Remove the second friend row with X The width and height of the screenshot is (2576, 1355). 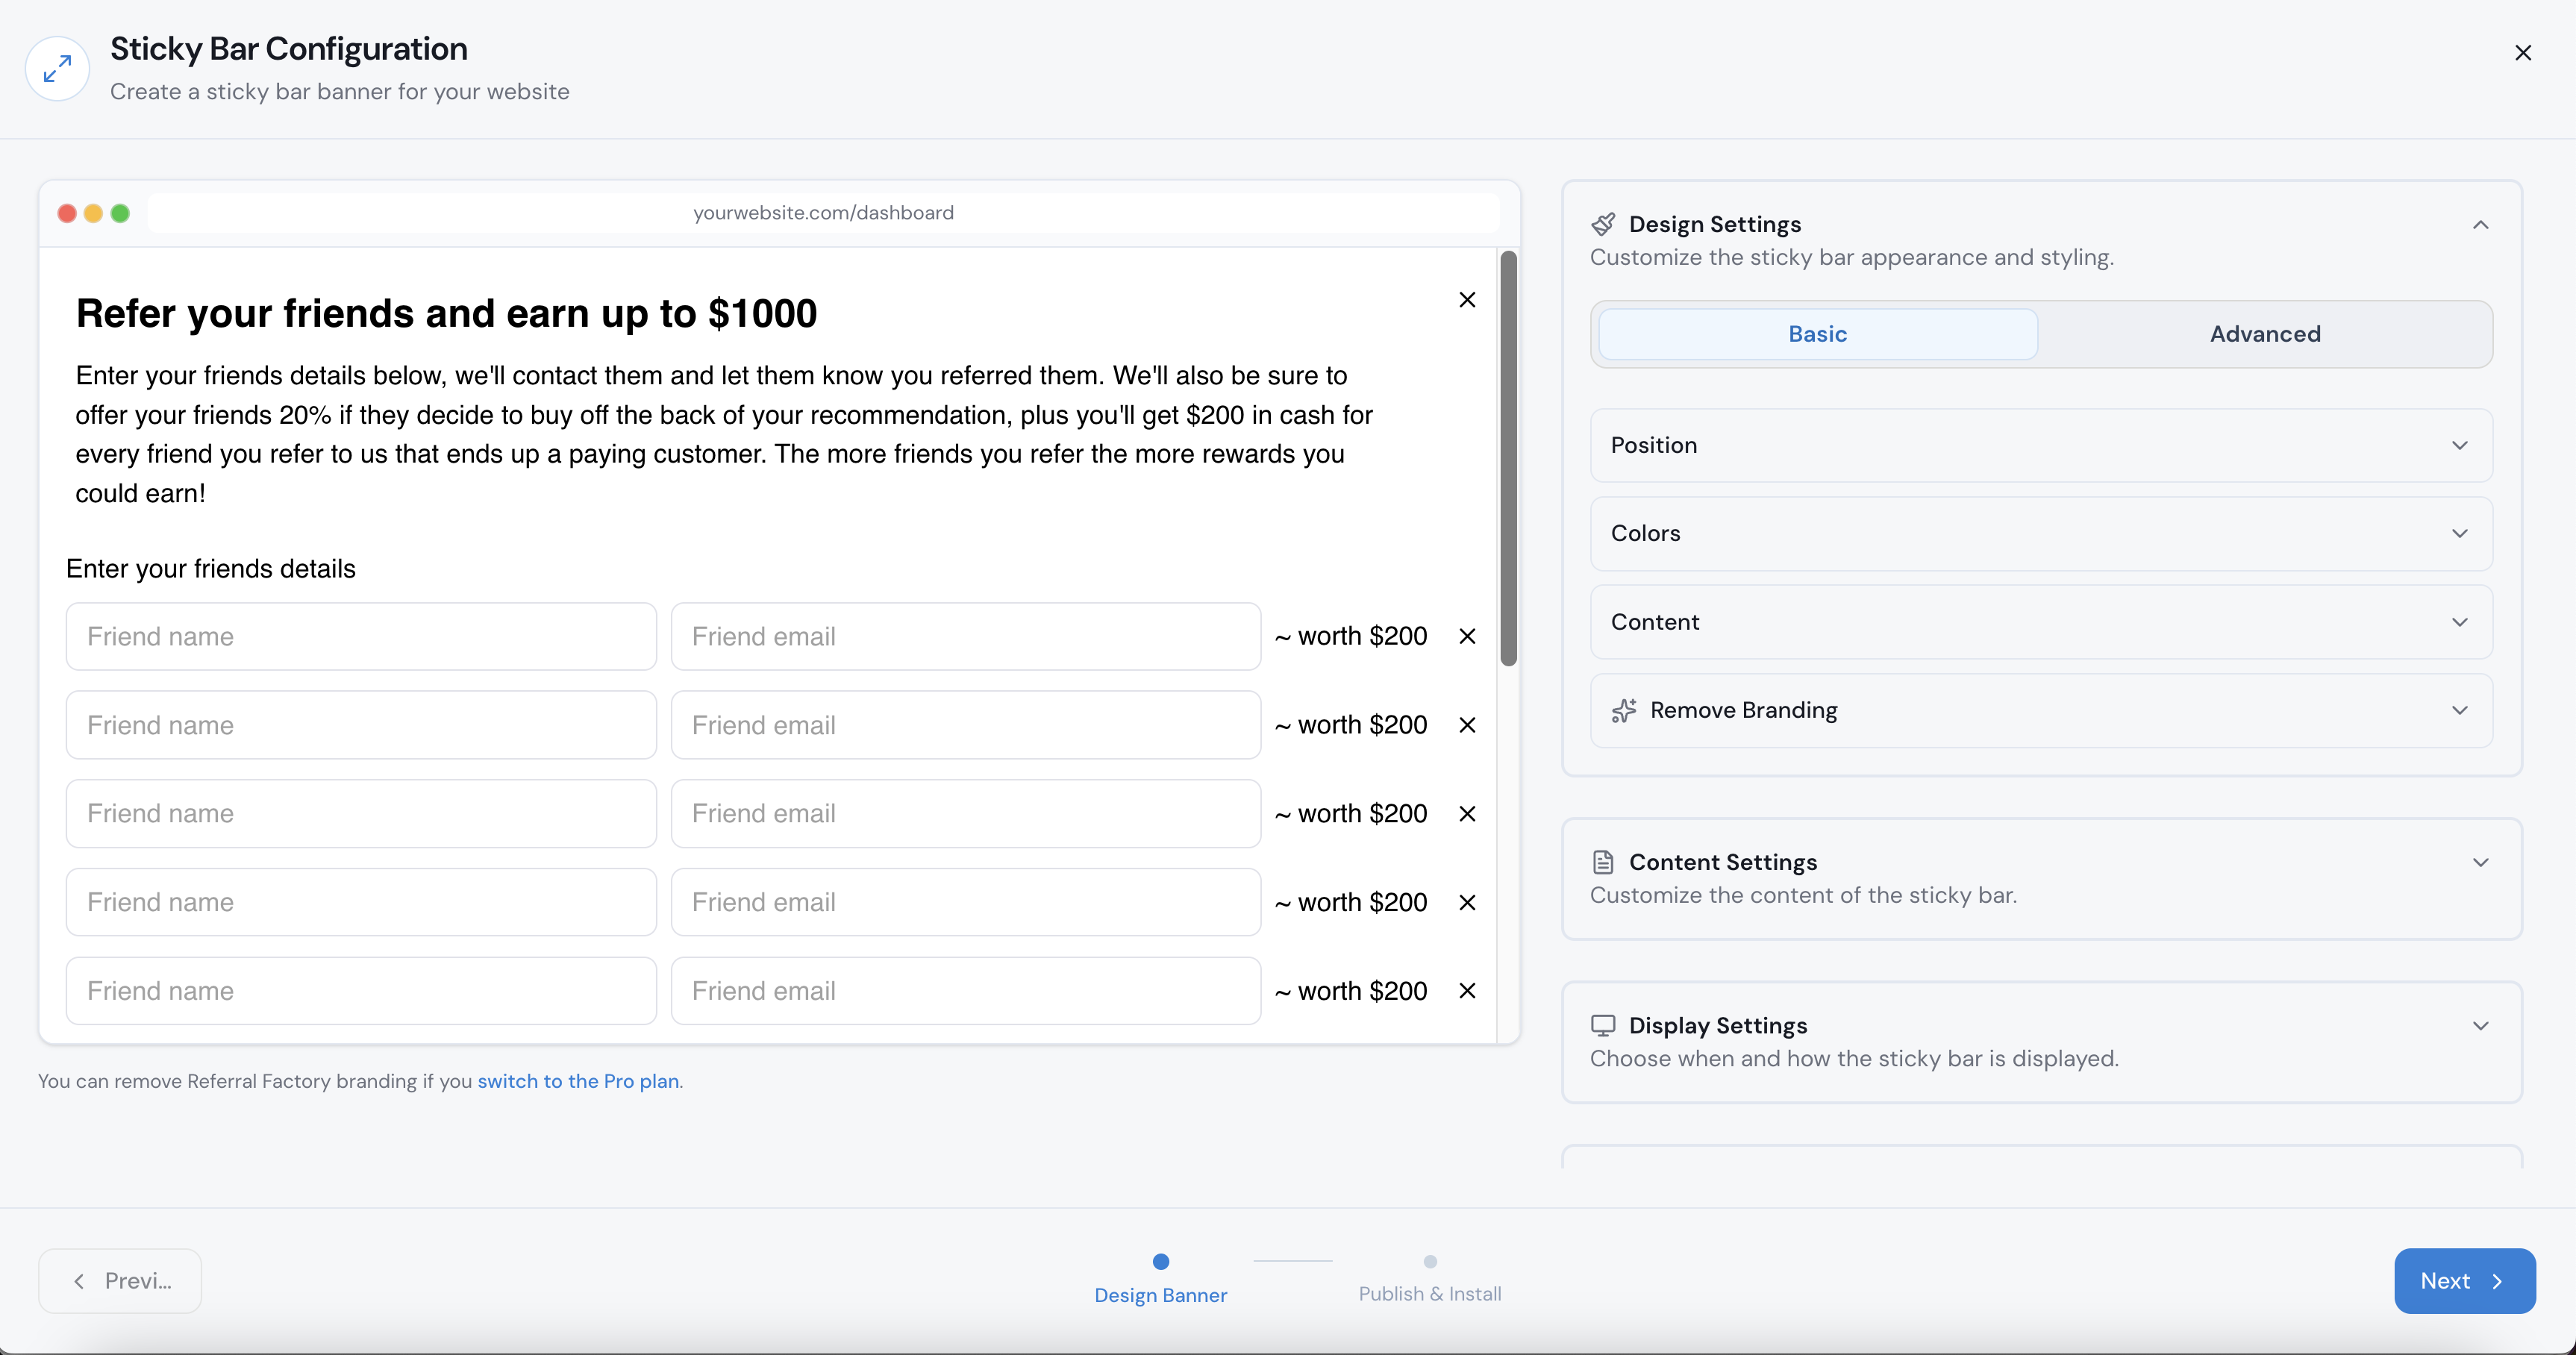coord(1467,725)
